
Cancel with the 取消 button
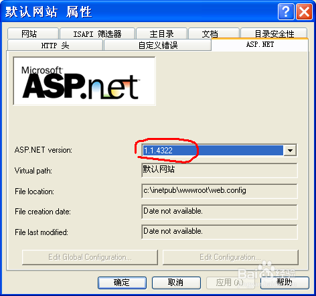[x=176, y=283]
